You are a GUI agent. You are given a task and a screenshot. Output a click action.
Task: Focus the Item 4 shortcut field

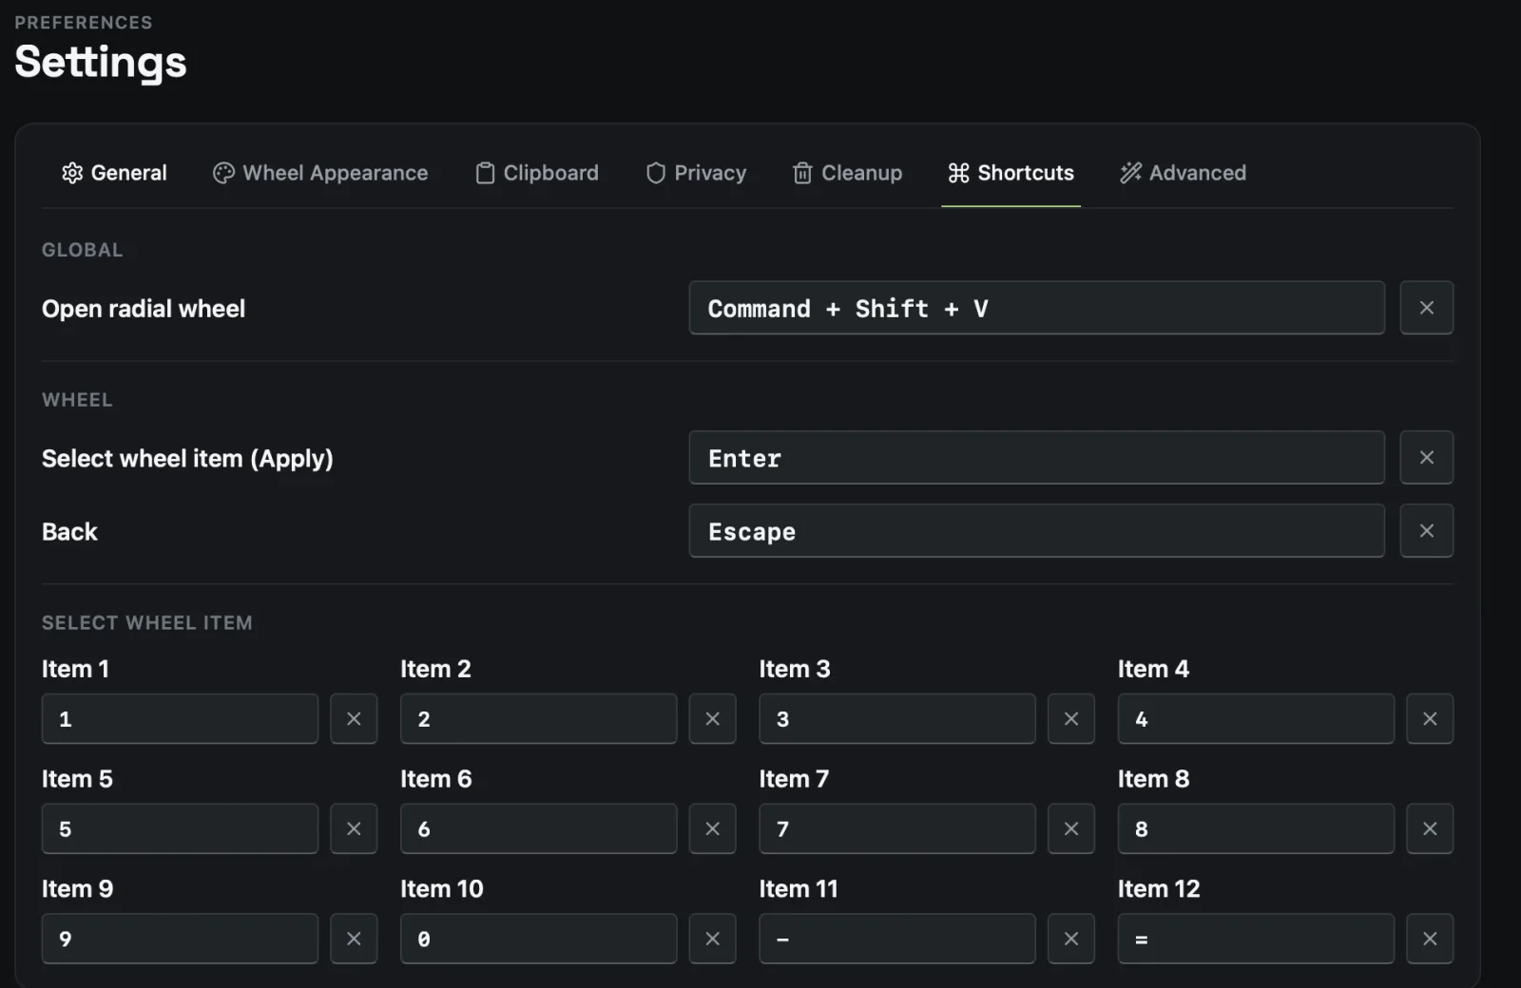[1256, 719]
